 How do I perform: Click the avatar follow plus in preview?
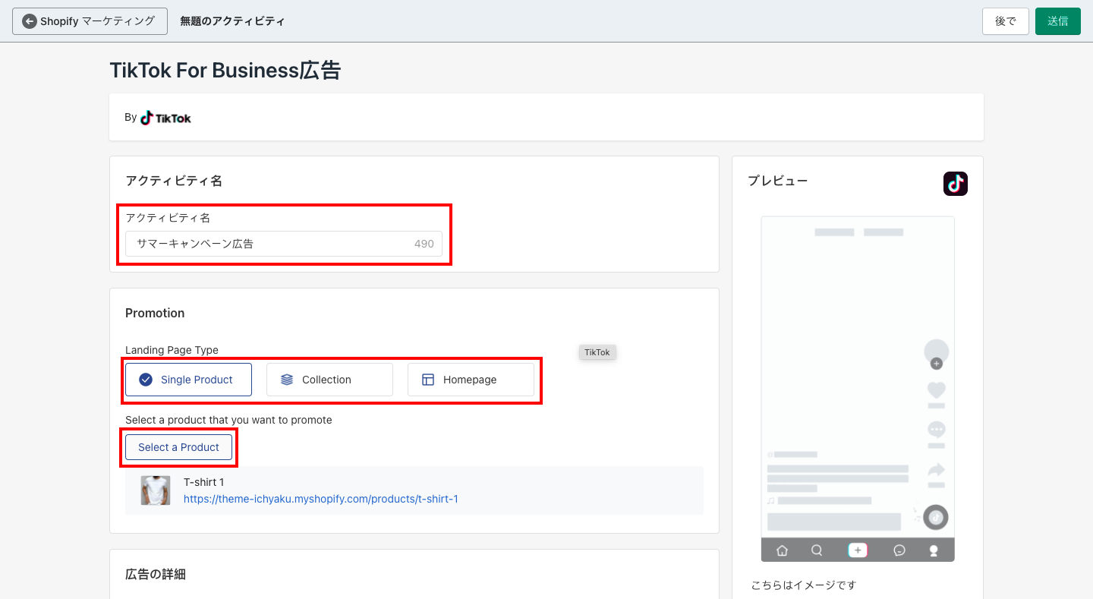936,364
